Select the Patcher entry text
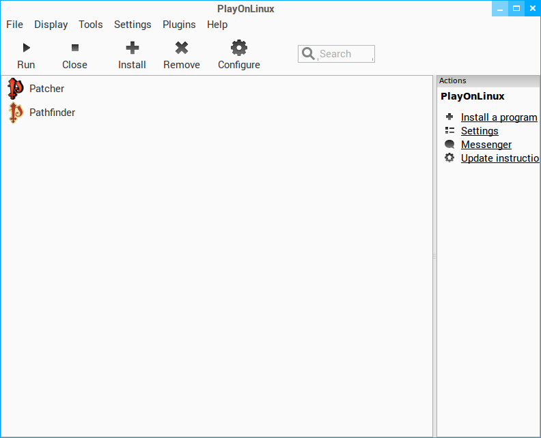Image resolution: width=541 pixels, height=438 pixels. click(47, 89)
